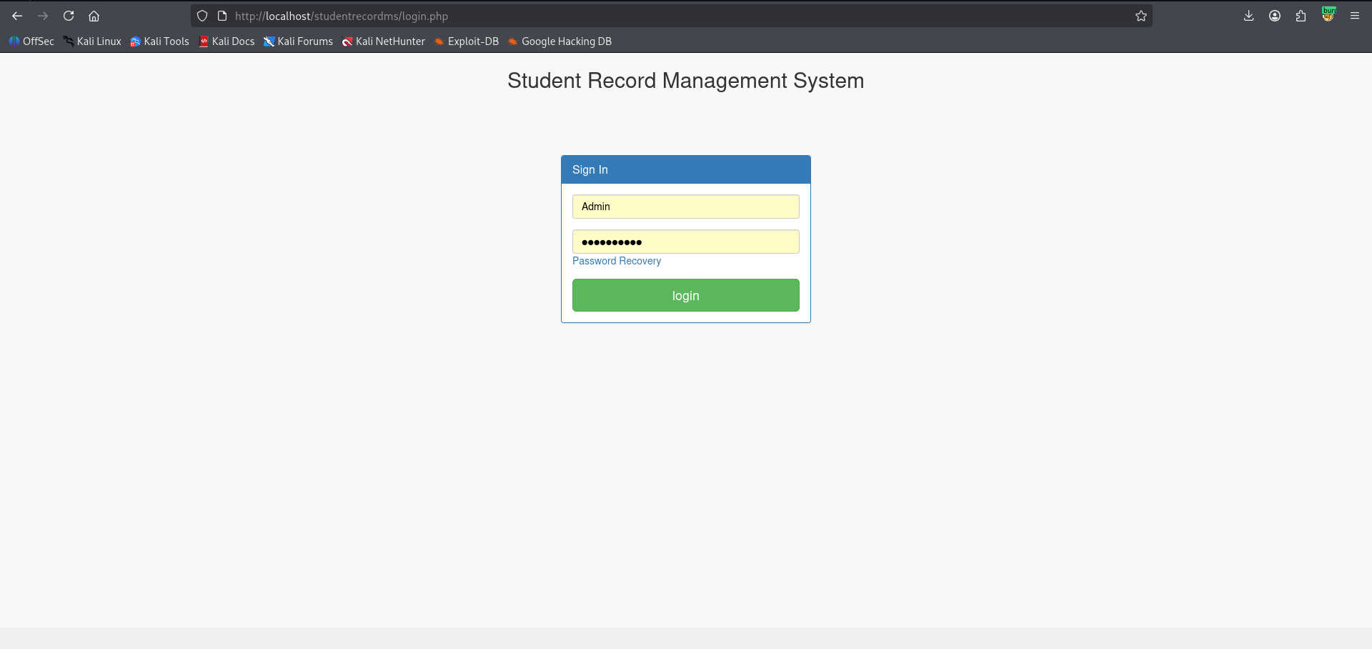Open the extensions puzzle icon
The width and height of the screenshot is (1372, 649).
tap(1301, 16)
